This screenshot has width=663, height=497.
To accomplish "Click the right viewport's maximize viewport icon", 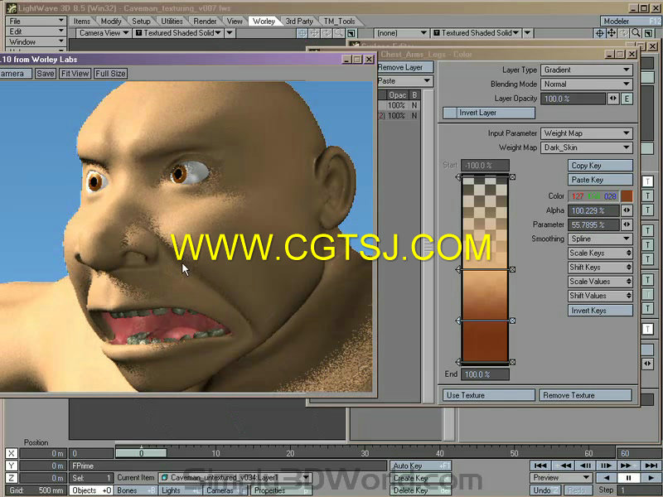I will coord(648,33).
